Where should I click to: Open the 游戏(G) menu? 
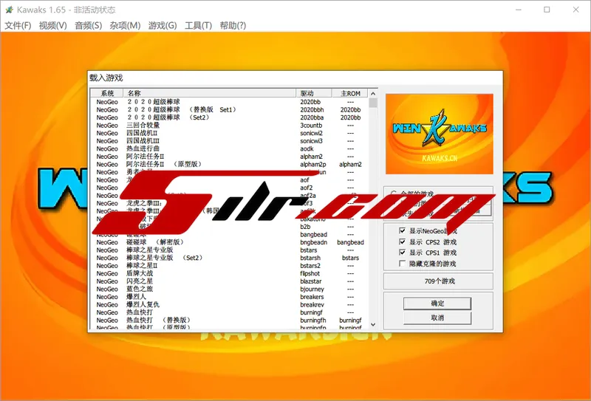(163, 26)
